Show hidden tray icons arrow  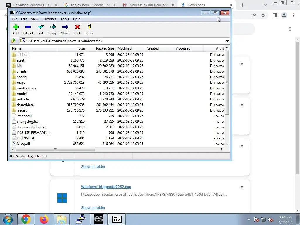click(x=249, y=219)
